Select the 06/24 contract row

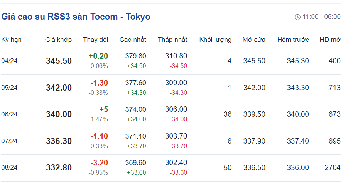click(x=9, y=114)
